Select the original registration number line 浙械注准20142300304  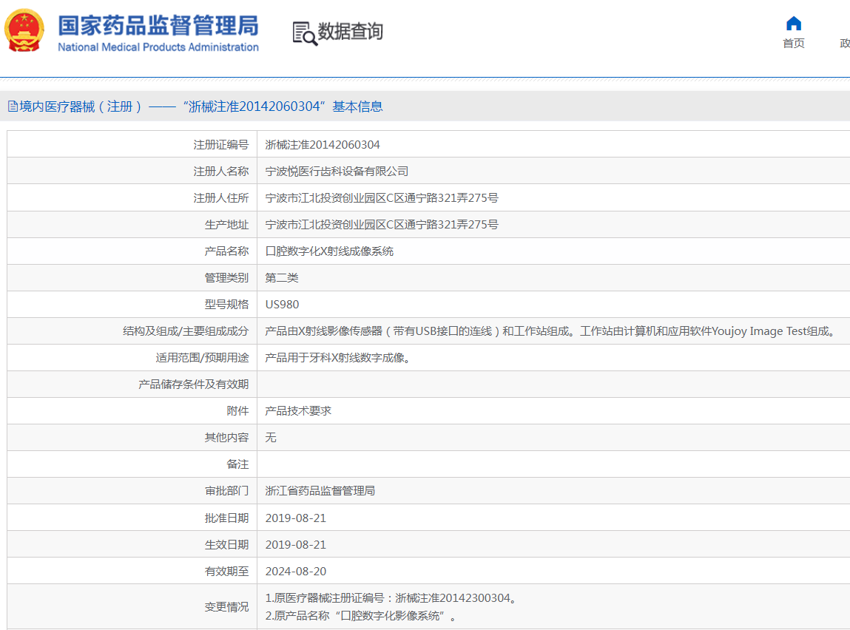point(391,598)
